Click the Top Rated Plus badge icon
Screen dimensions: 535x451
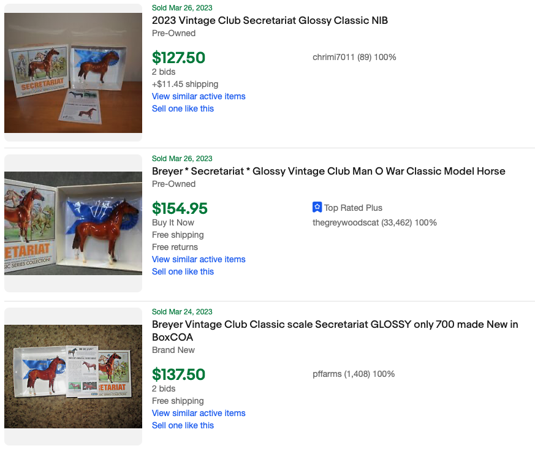click(317, 208)
